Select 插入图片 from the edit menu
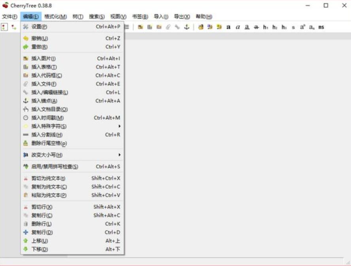351x266 pixels. pyautogui.click(x=43, y=59)
